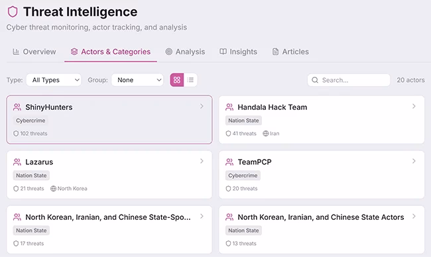Click the Articles document icon
The height and width of the screenshot is (257, 431).
(275, 52)
